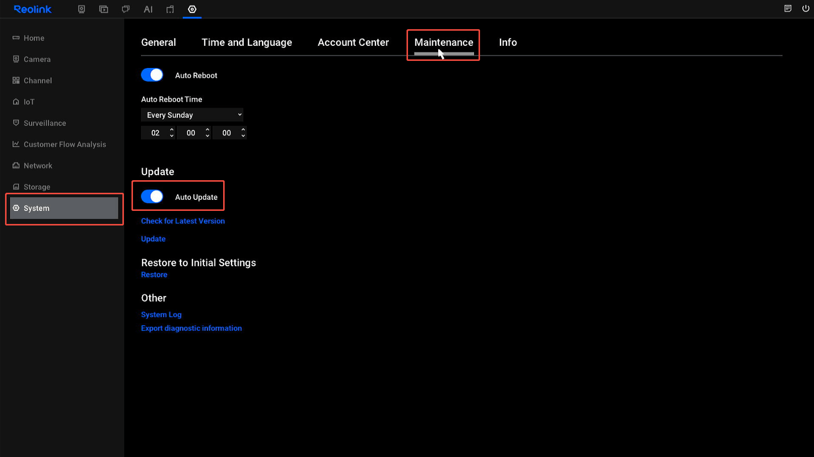Toggle the Auto Update switch
Screen dimensions: 814x457
152,197
